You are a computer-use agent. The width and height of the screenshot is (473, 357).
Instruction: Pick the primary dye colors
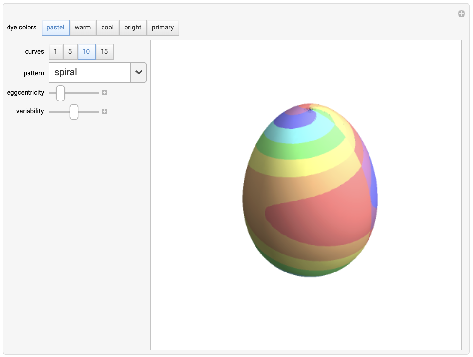point(163,28)
